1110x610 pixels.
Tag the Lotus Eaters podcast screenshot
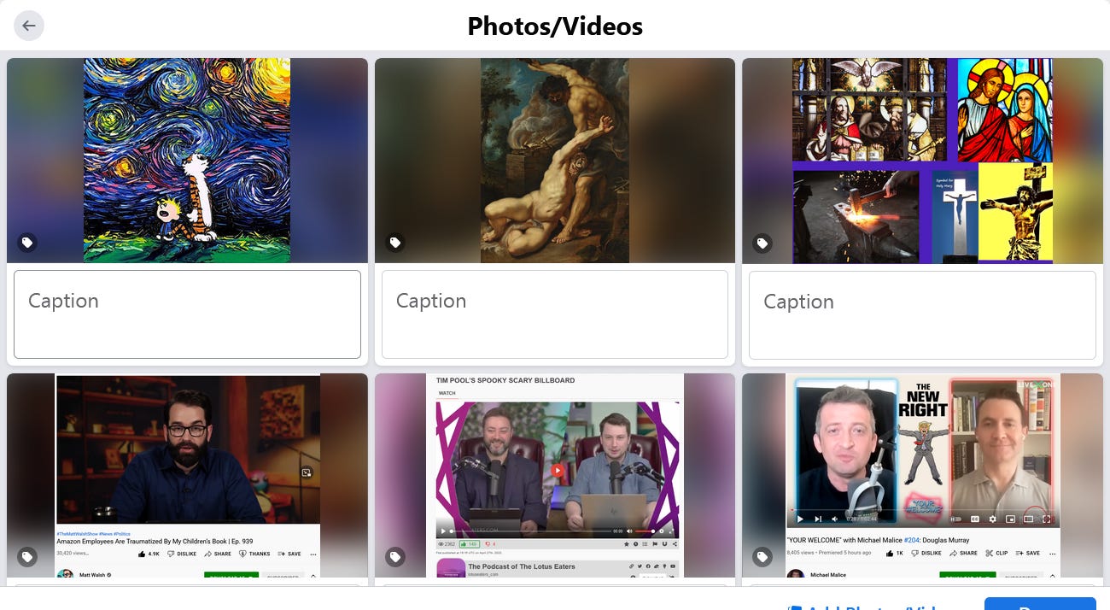click(395, 557)
